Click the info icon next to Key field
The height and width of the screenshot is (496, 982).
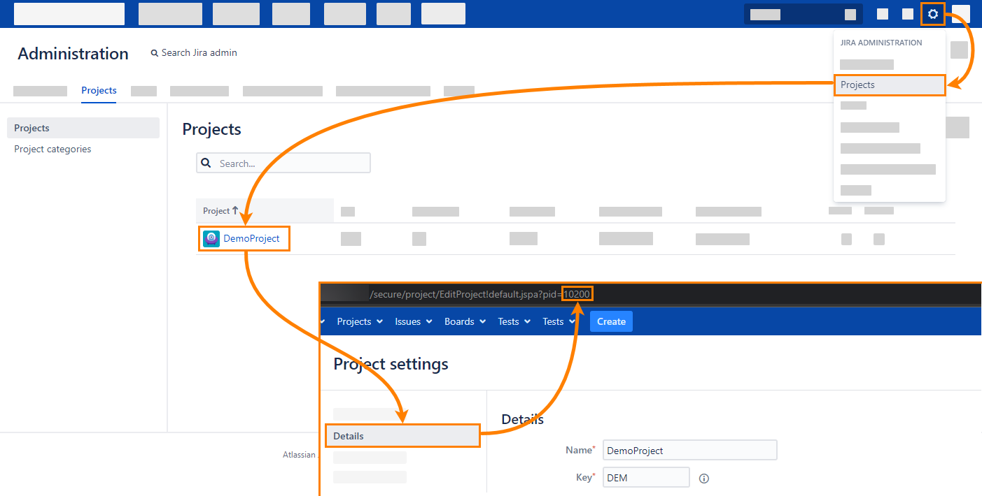(704, 479)
